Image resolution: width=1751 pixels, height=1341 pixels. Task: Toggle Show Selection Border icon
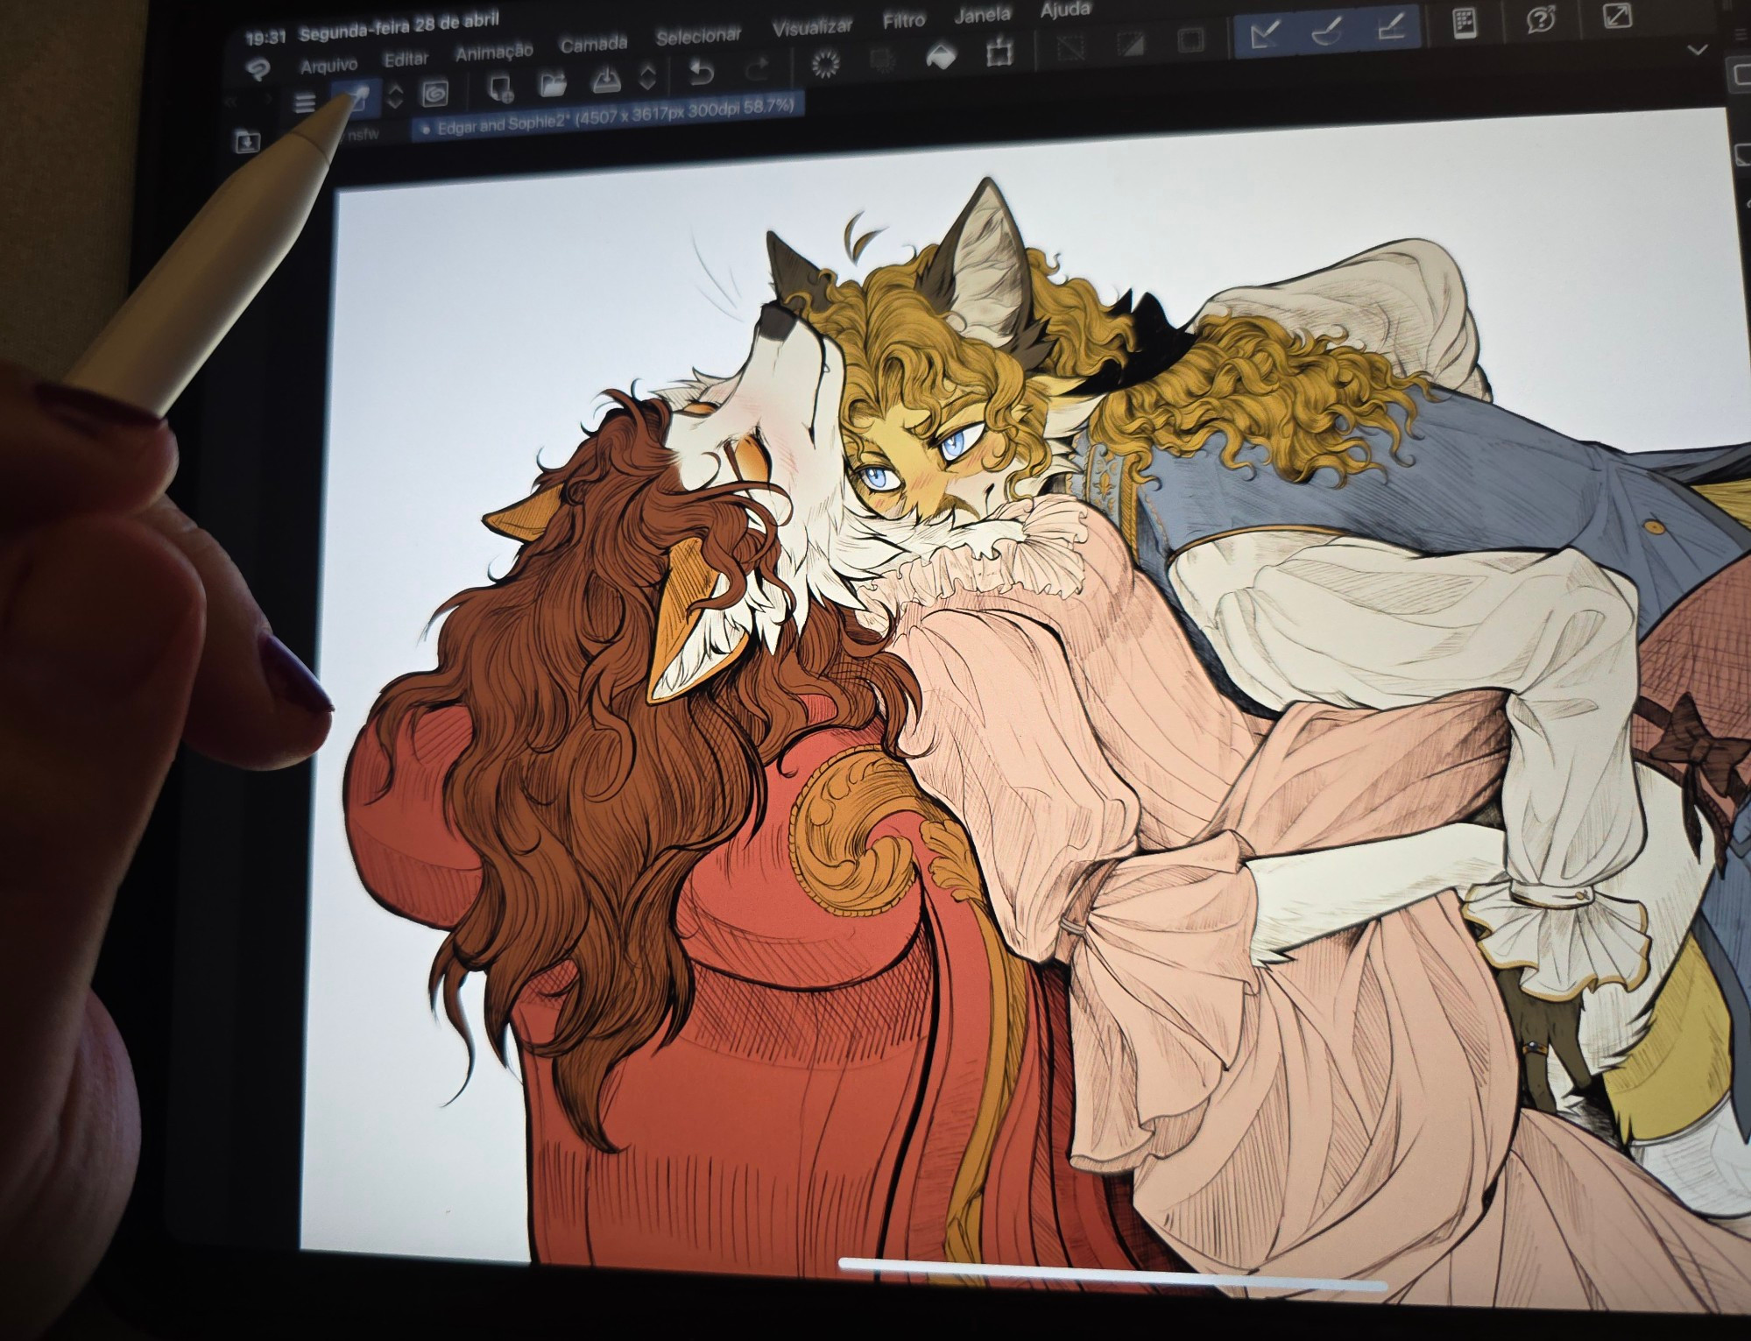coord(1190,39)
